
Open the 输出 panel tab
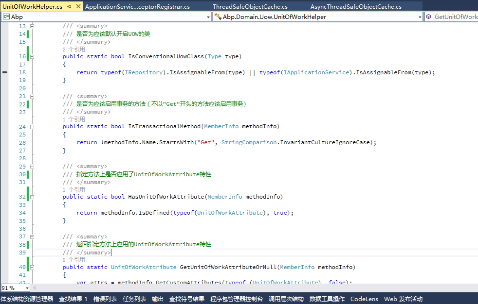pyautogui.click(x=158, y=299)
